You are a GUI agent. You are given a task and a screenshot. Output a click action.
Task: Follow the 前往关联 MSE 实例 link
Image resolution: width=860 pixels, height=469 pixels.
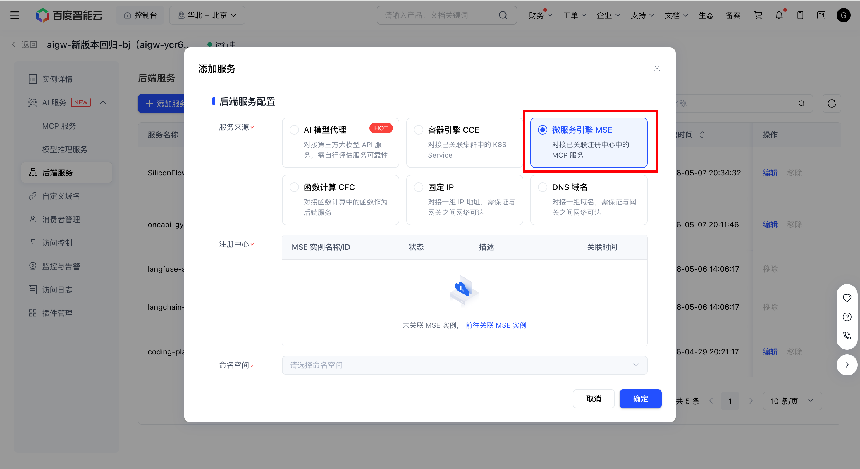click(496, 325)
